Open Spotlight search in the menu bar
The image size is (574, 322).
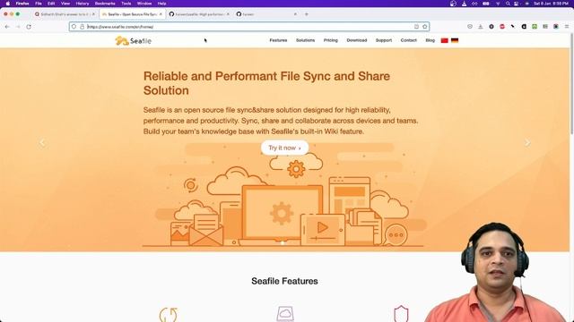pos(508,4)
